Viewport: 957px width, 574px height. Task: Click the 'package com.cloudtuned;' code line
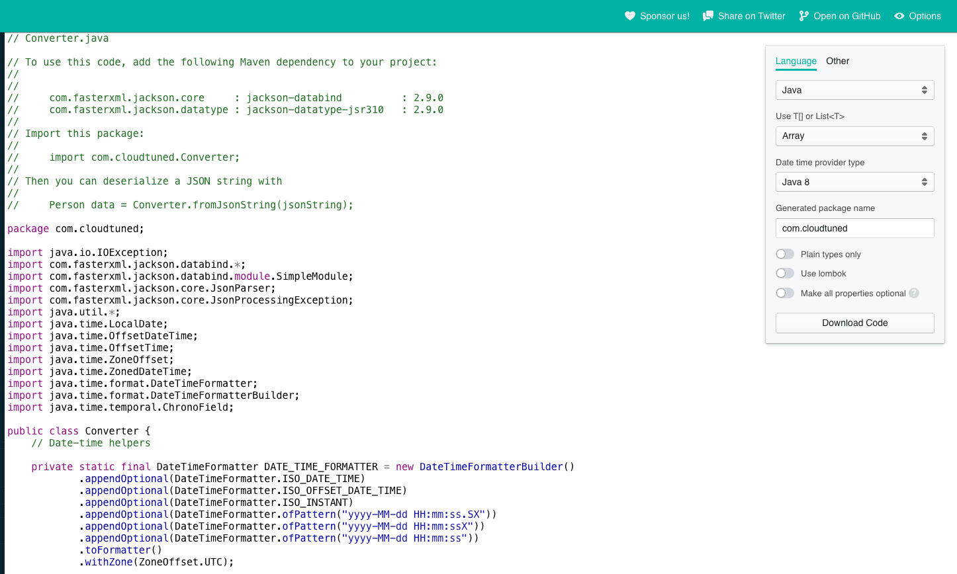point(75,229)
